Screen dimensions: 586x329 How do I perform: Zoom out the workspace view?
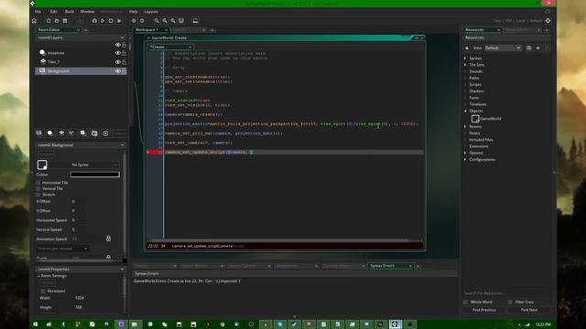point(157,21)
